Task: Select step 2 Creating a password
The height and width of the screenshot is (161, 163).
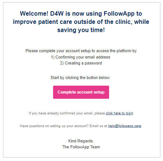Action: [81, 63]
